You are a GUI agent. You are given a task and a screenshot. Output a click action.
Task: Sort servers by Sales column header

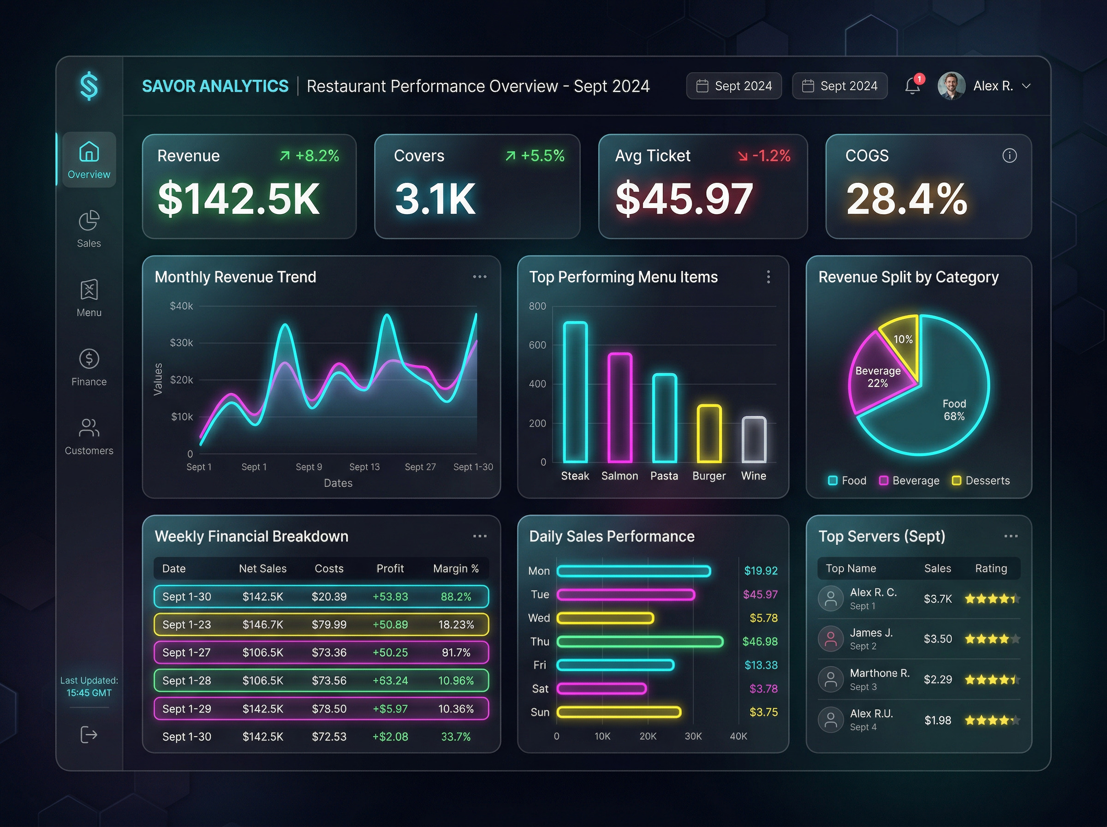click(937, 569)
